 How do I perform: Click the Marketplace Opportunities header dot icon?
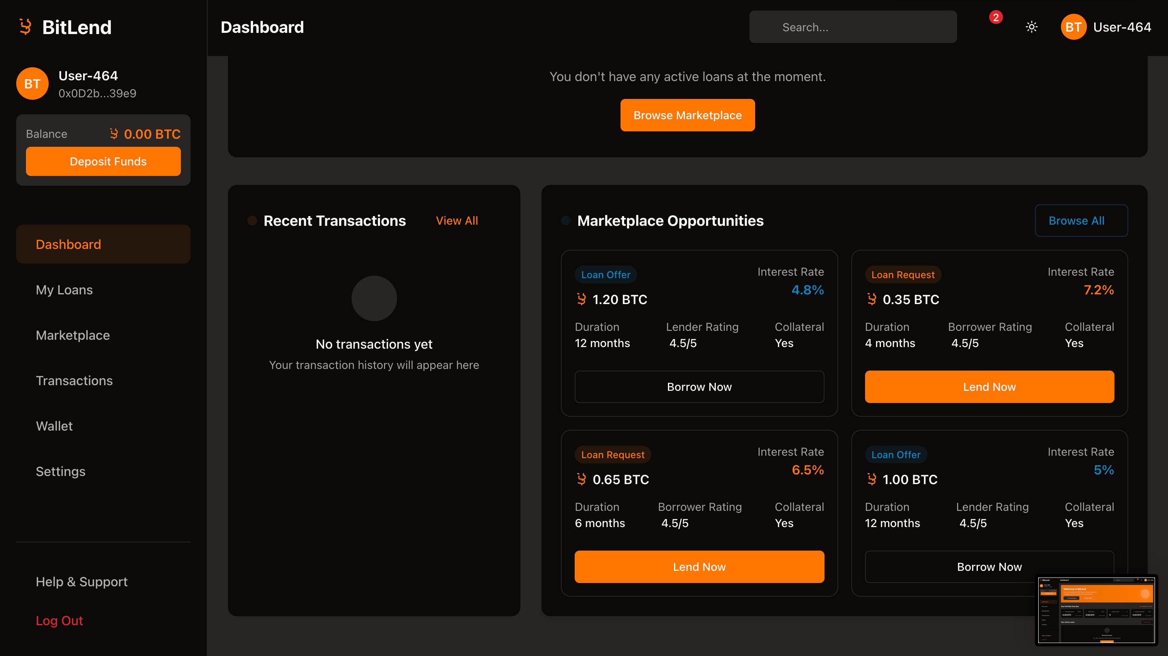[x=565, y=221]
